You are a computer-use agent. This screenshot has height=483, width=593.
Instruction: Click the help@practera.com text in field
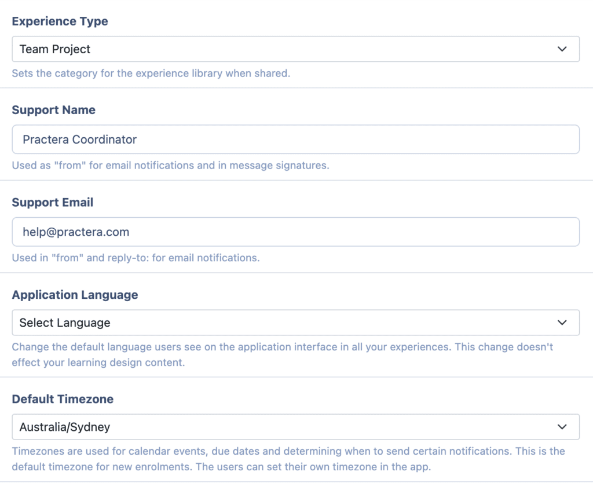pyautogui.click(x=76, y=232)
